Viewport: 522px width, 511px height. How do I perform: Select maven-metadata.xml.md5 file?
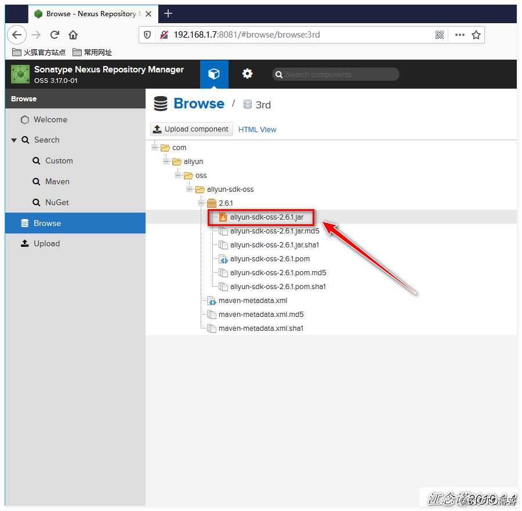[x=255, y=315]
